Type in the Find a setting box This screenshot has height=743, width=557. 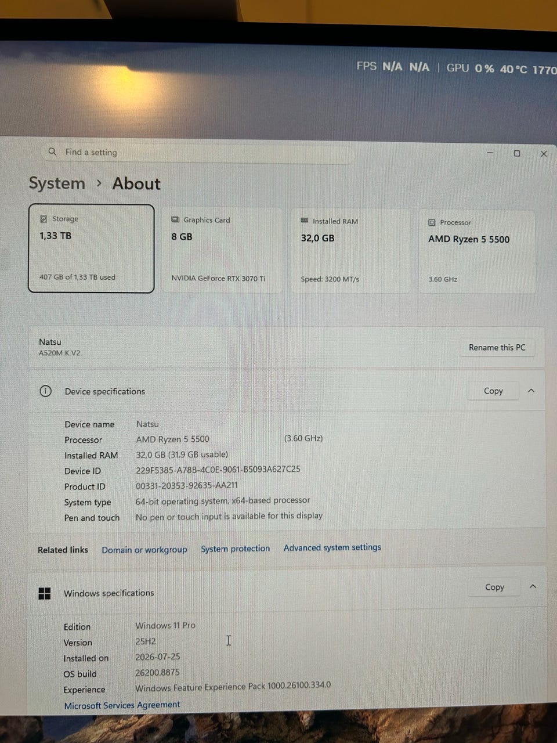click(x=197, y=152)
